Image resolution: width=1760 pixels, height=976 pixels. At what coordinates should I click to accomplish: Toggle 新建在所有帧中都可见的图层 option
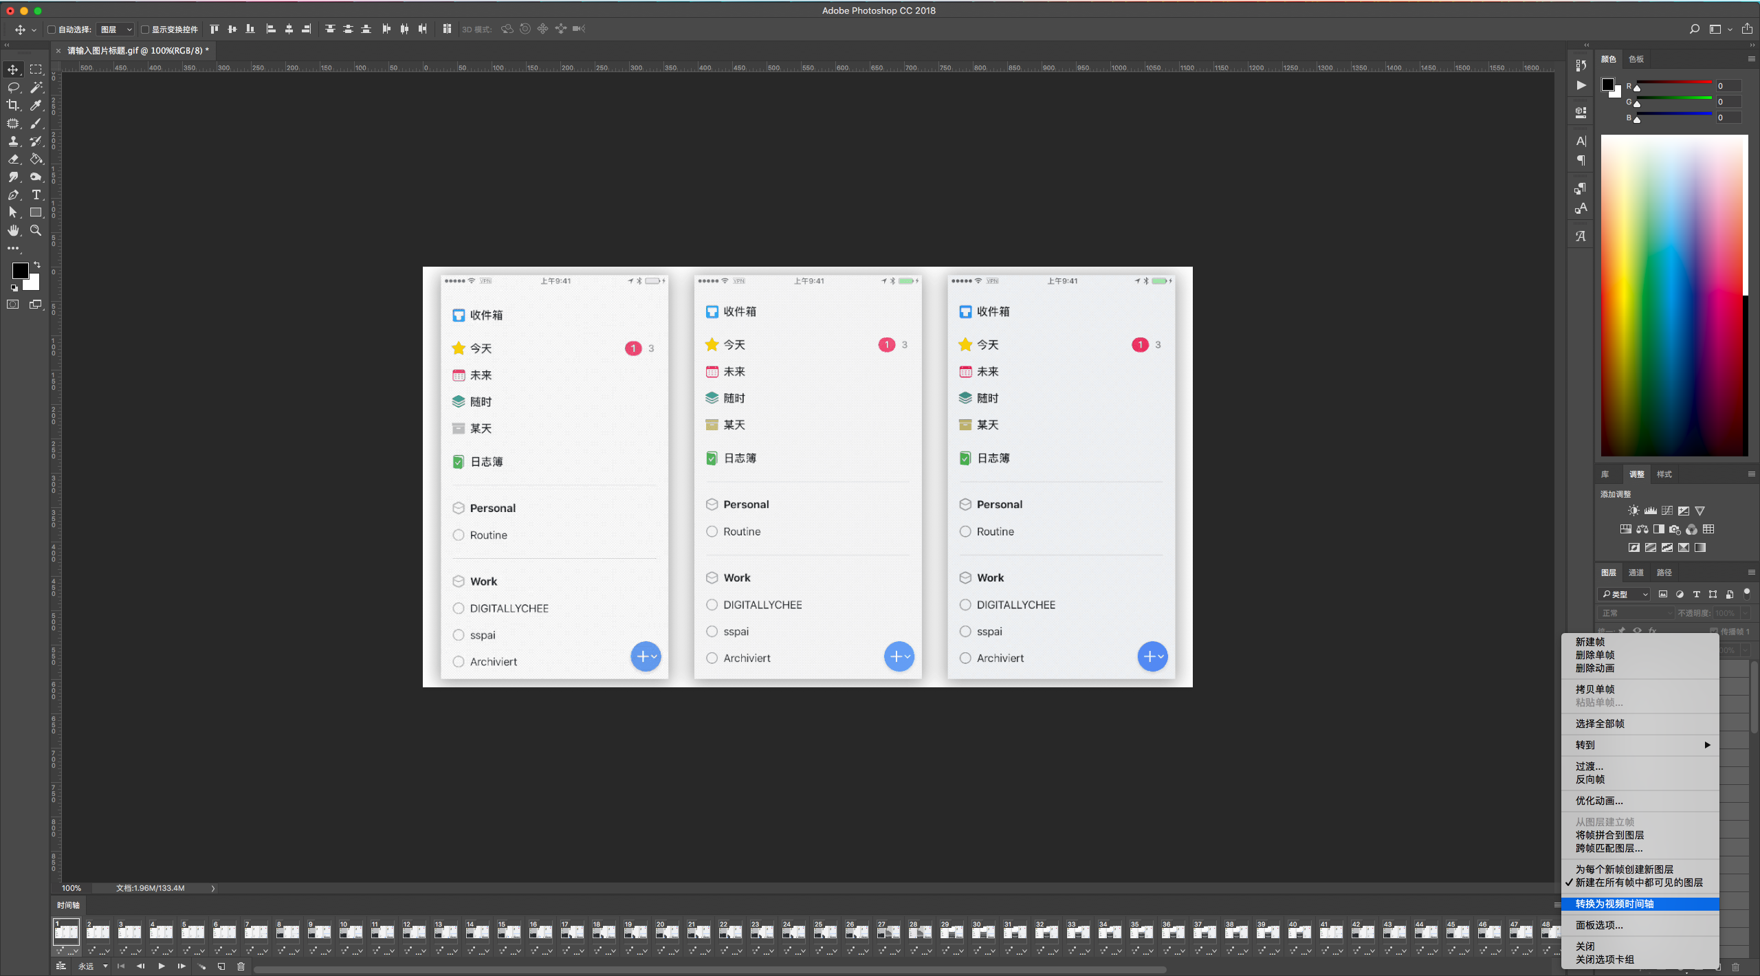[x=1638, y=883]
